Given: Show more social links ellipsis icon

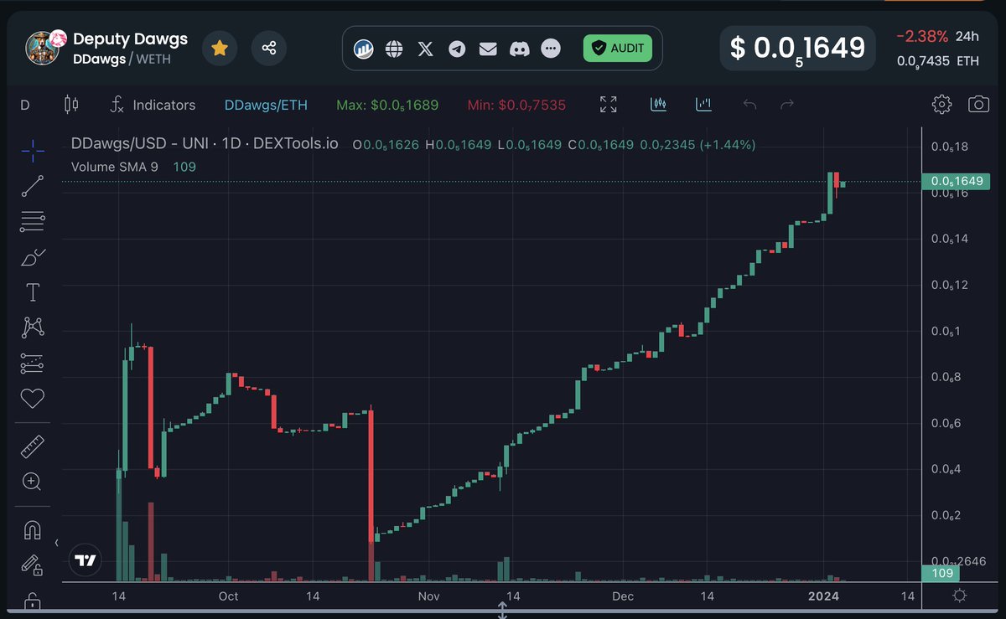Looking at the screenshot, I should (551, 49).
